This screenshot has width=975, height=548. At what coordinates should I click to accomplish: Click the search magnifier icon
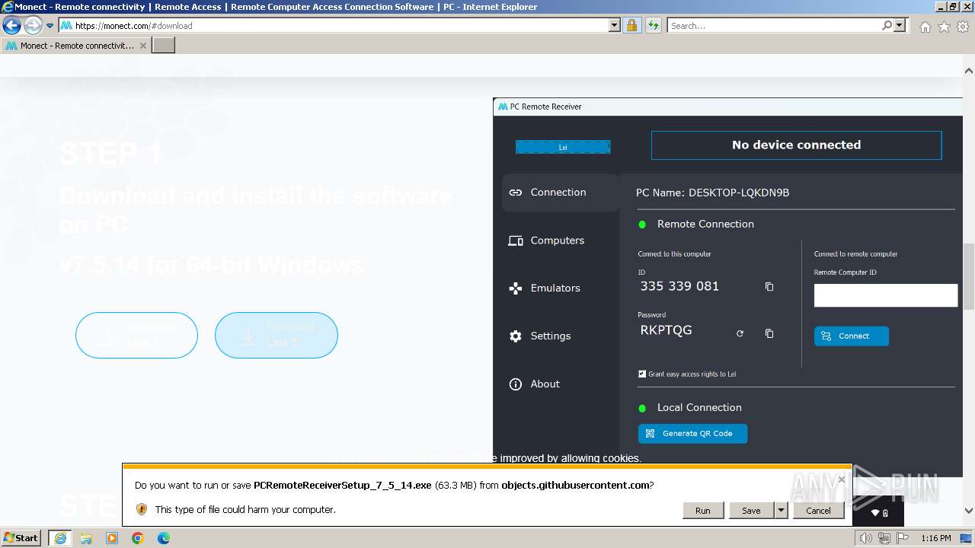pos(887,25)
